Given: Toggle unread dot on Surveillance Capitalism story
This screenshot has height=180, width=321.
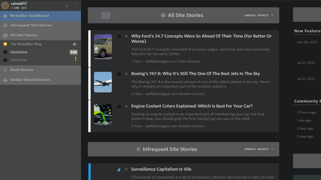Looking at the screenshot, I should point(126,169).
